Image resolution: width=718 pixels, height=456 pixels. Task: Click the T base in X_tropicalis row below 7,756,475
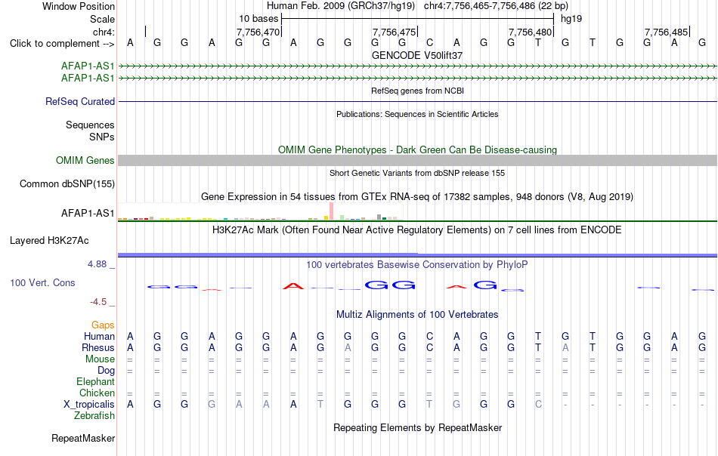tap(429, 405)
